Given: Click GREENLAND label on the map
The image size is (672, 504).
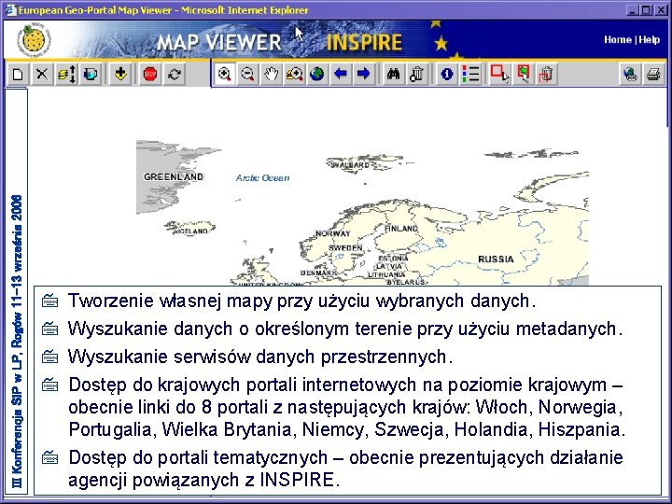Looking at the screenshot, I should pyautogui.click(x=174, y=176).
